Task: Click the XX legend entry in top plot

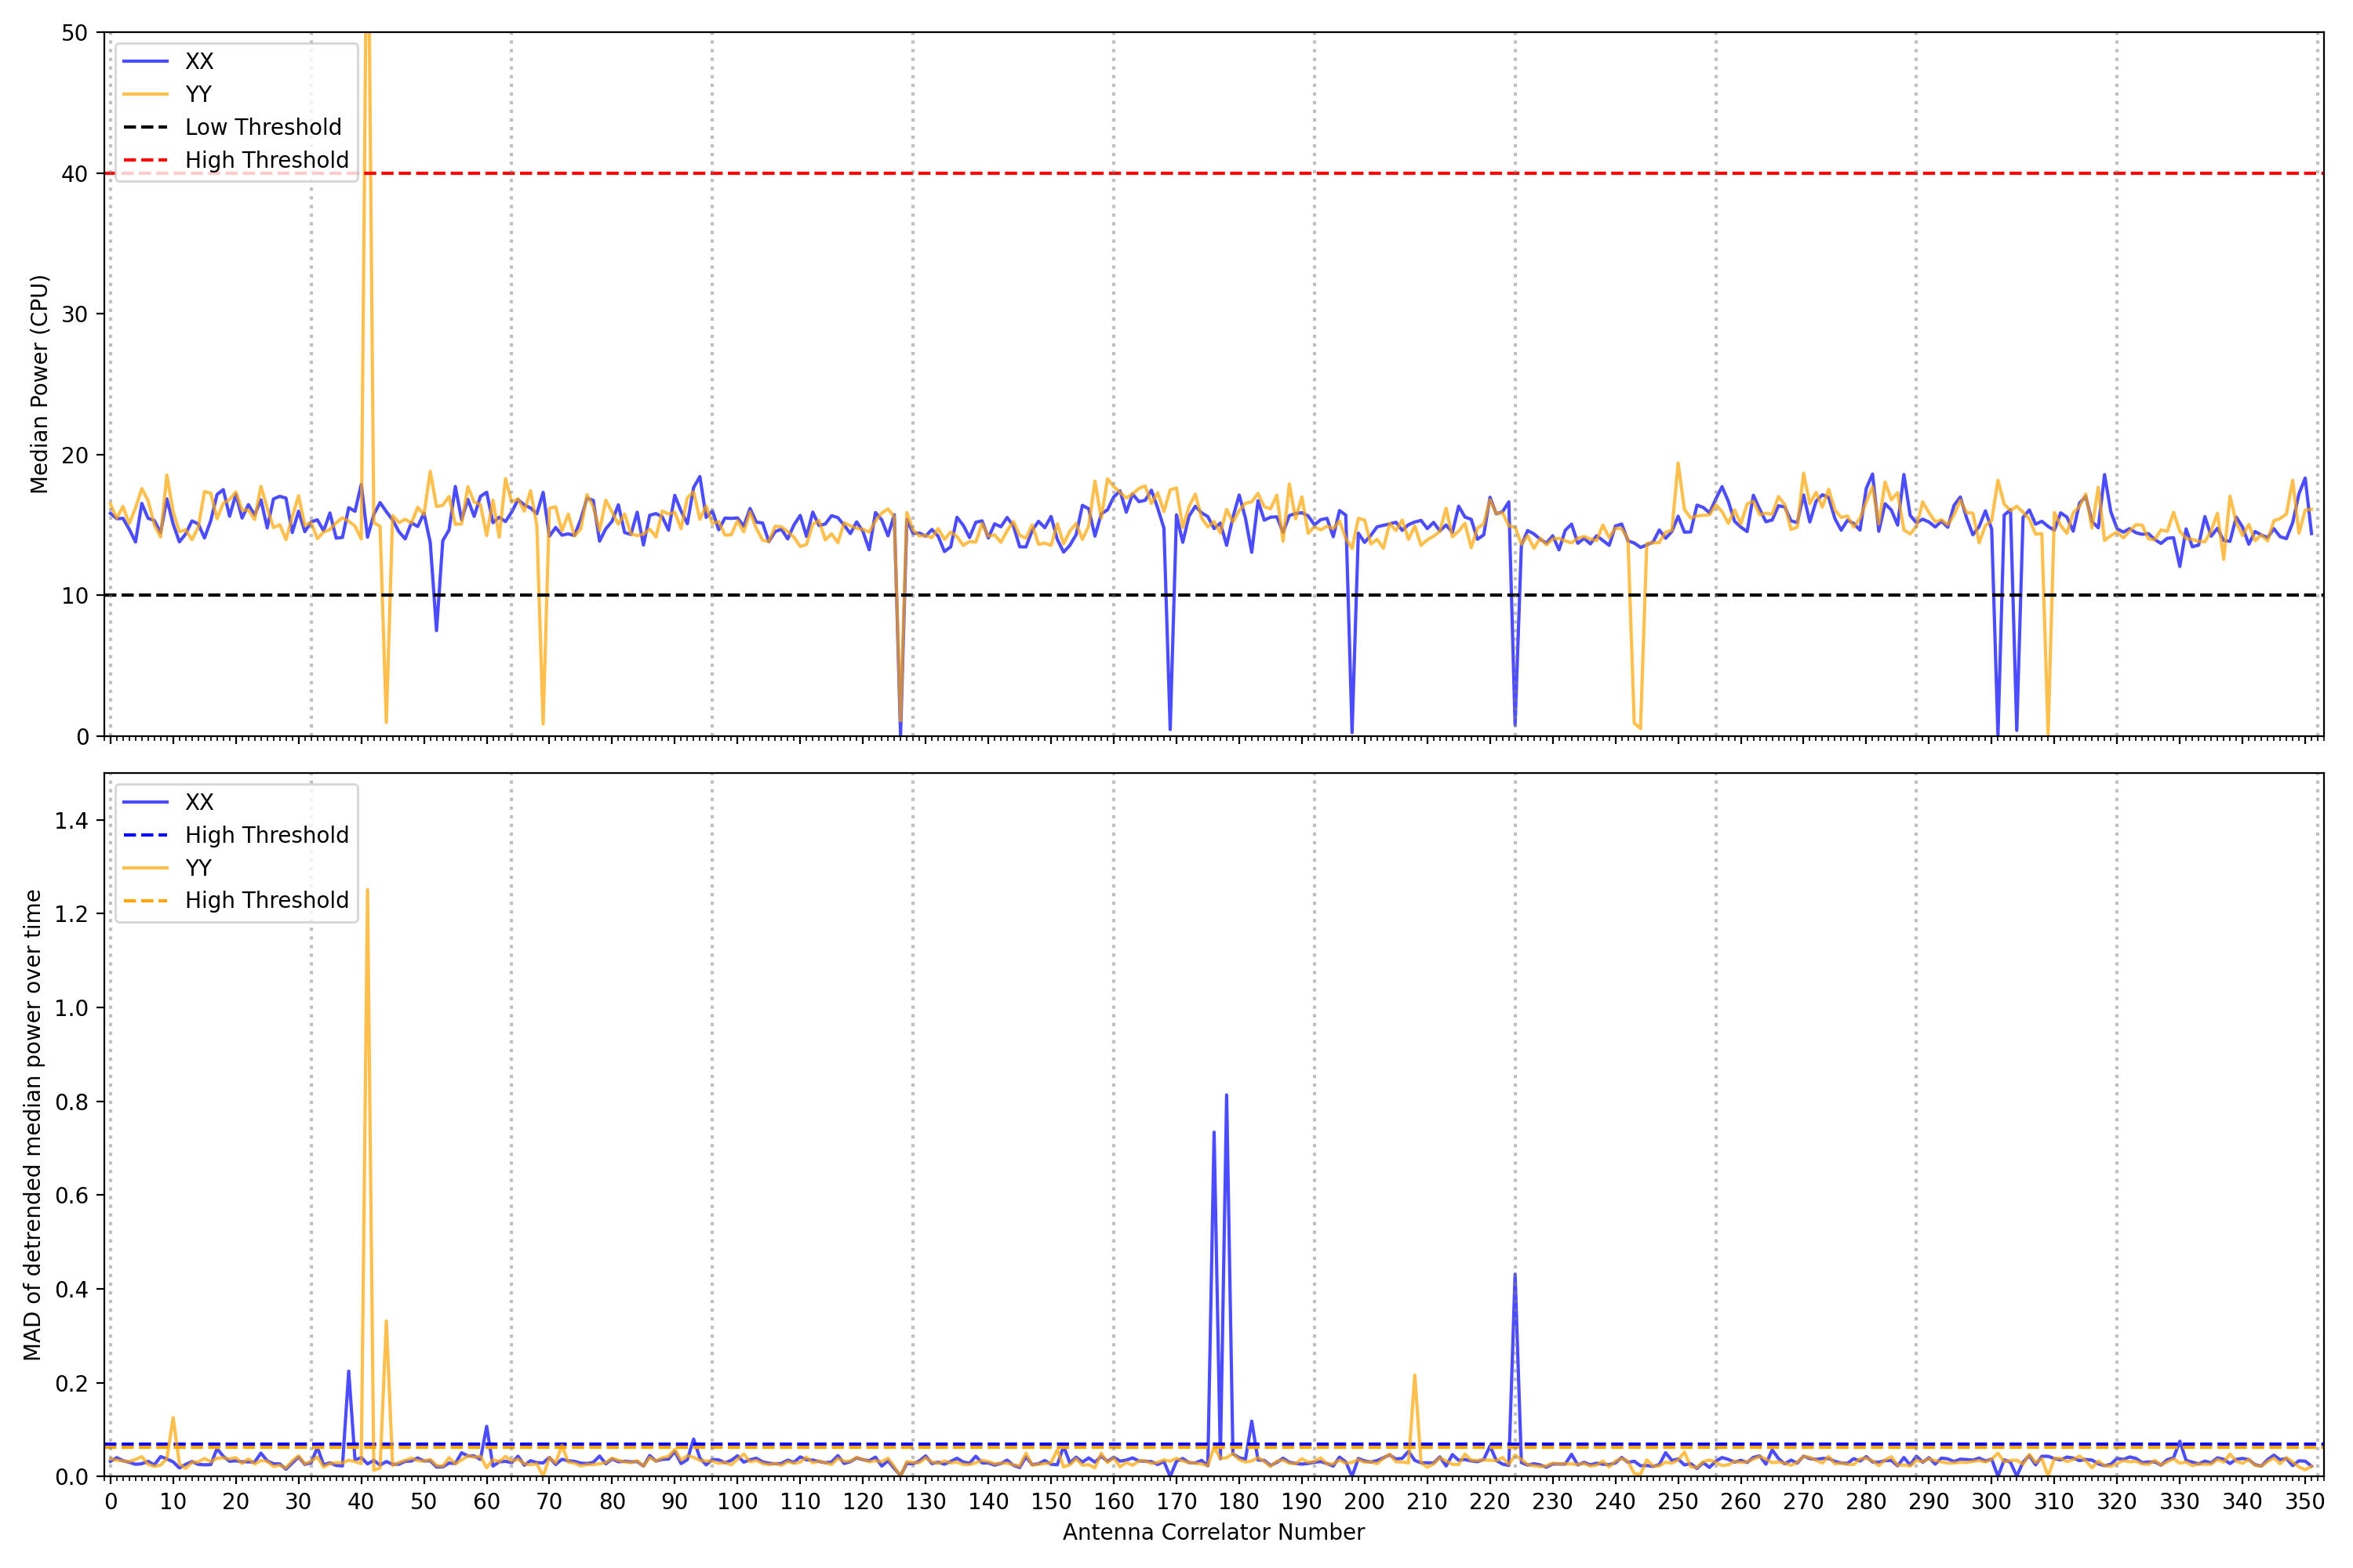Action: point(198,61)
